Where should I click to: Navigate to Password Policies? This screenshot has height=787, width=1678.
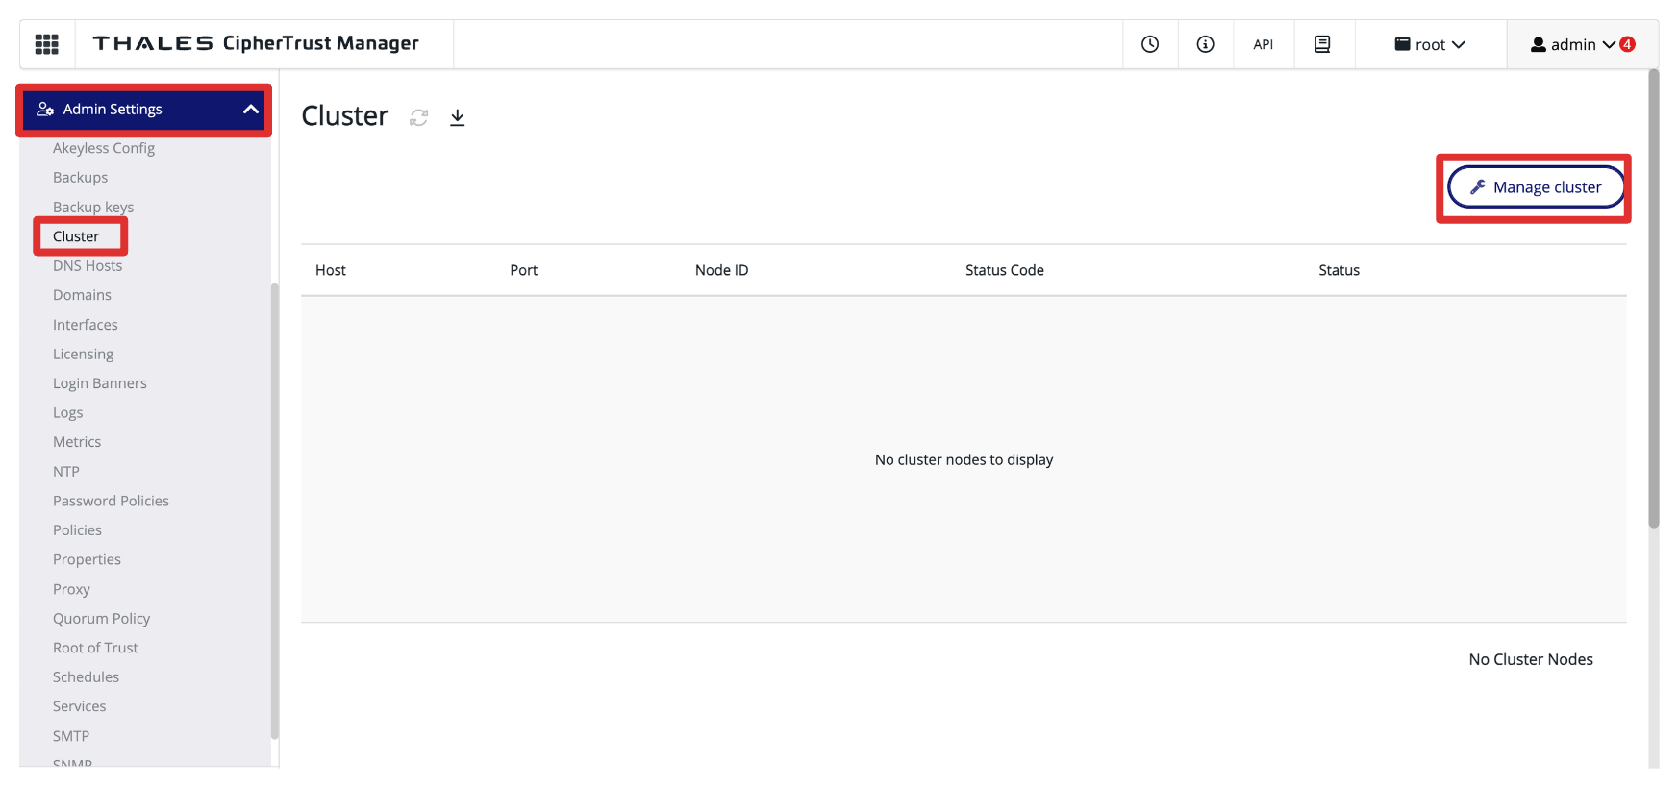pyautogui.click(x=111, y=502)
